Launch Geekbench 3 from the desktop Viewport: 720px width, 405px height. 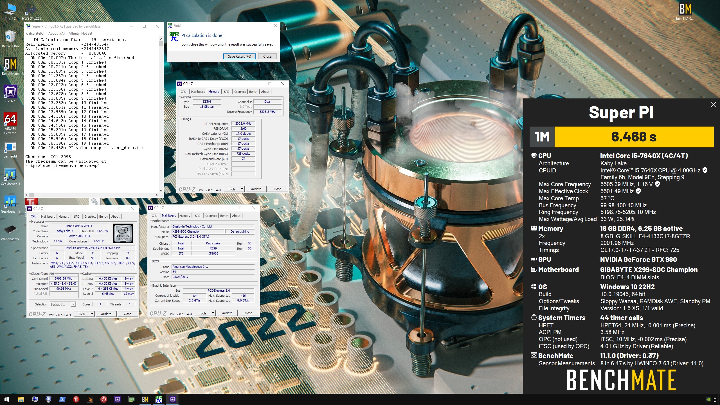(10, 177)
